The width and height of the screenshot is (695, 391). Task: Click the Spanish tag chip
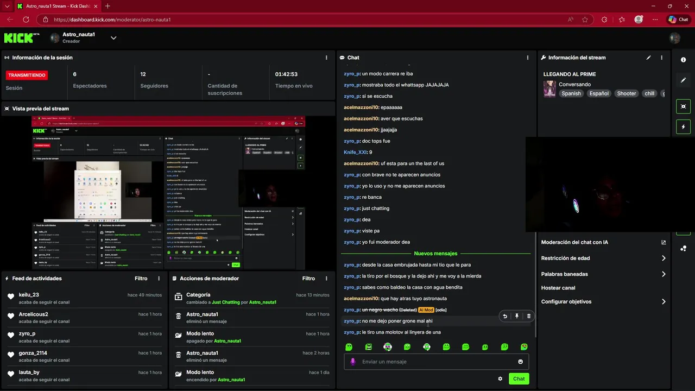(571, 93)
